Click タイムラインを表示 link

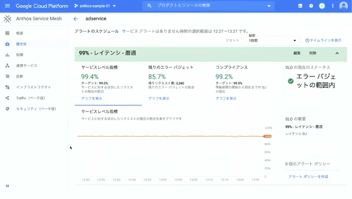[x=326, y=40]
